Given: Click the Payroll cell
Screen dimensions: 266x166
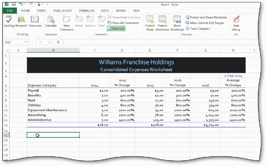Looking at the screenshot, I should (53, 90).
